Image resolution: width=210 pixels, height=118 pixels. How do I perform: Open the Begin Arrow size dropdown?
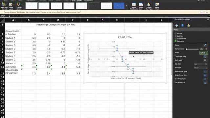click(x=205, y=75)
